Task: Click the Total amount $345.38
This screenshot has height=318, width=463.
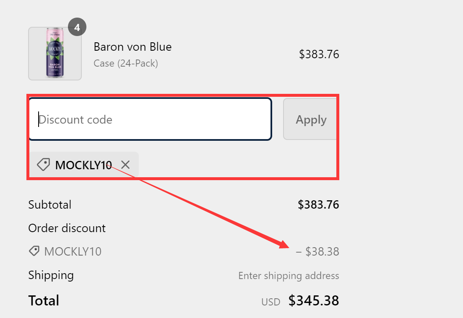Action: (314, 300)
